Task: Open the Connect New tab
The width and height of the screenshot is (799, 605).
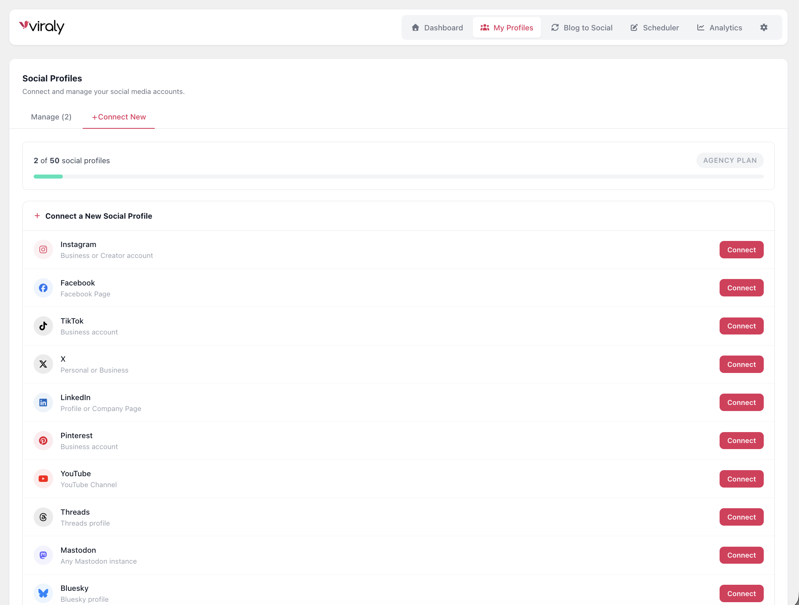Action: [x=118, y=117]
